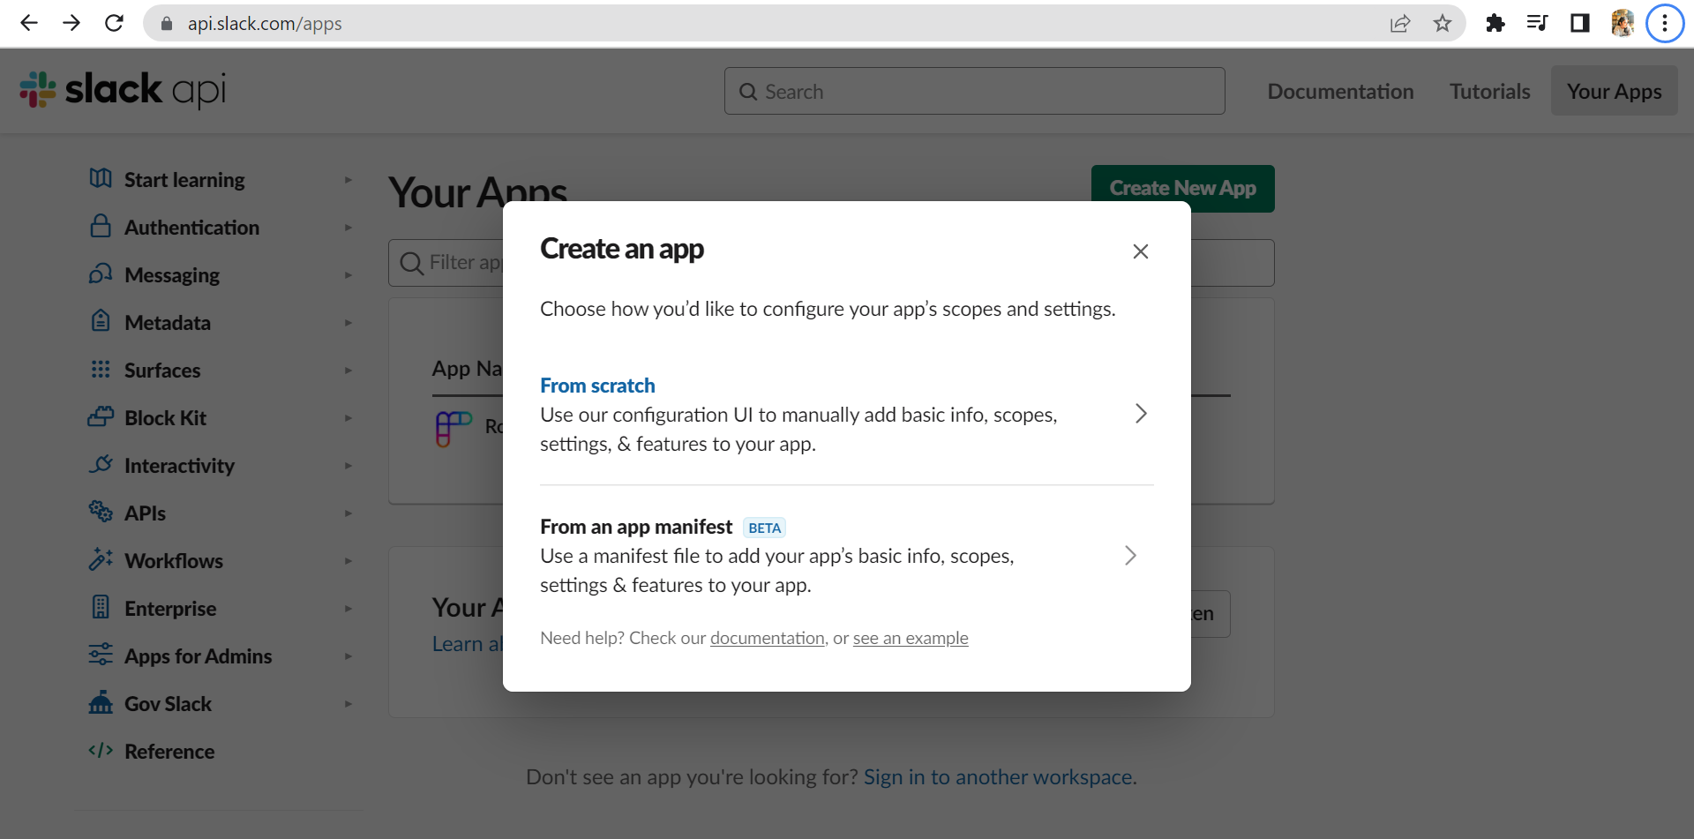The width and height of the screenshot is (1694, 839).
Task: Follow the see an example link
Action: (x=910, y=638)
